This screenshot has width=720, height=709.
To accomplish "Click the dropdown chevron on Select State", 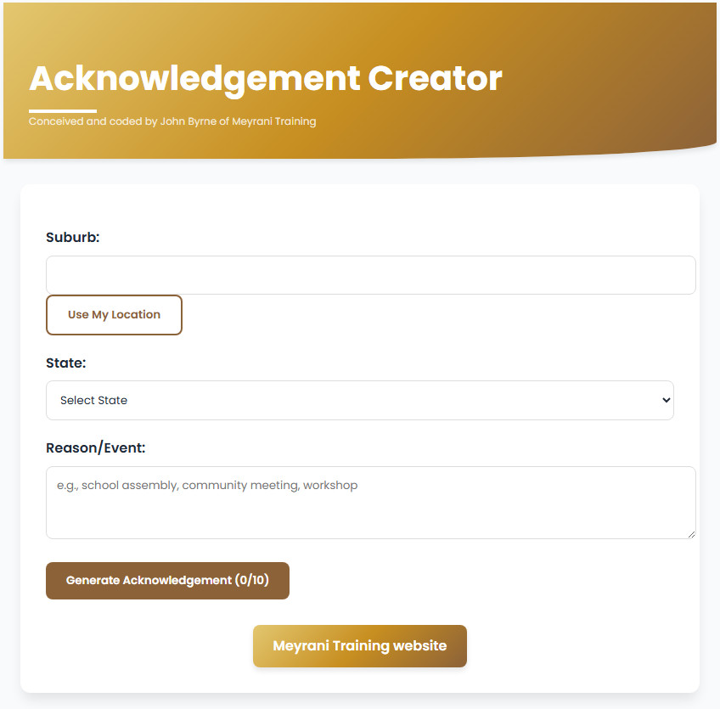I will click(666, 400).
